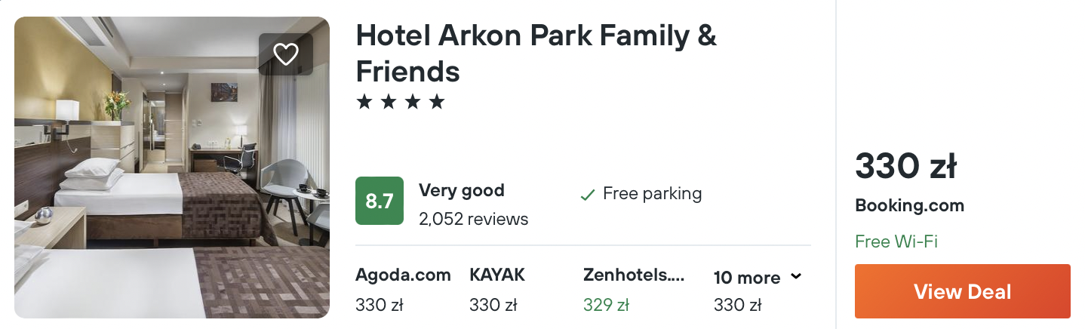
Task: Click the Booking.com provider label
Action: [x=909, y=205]
